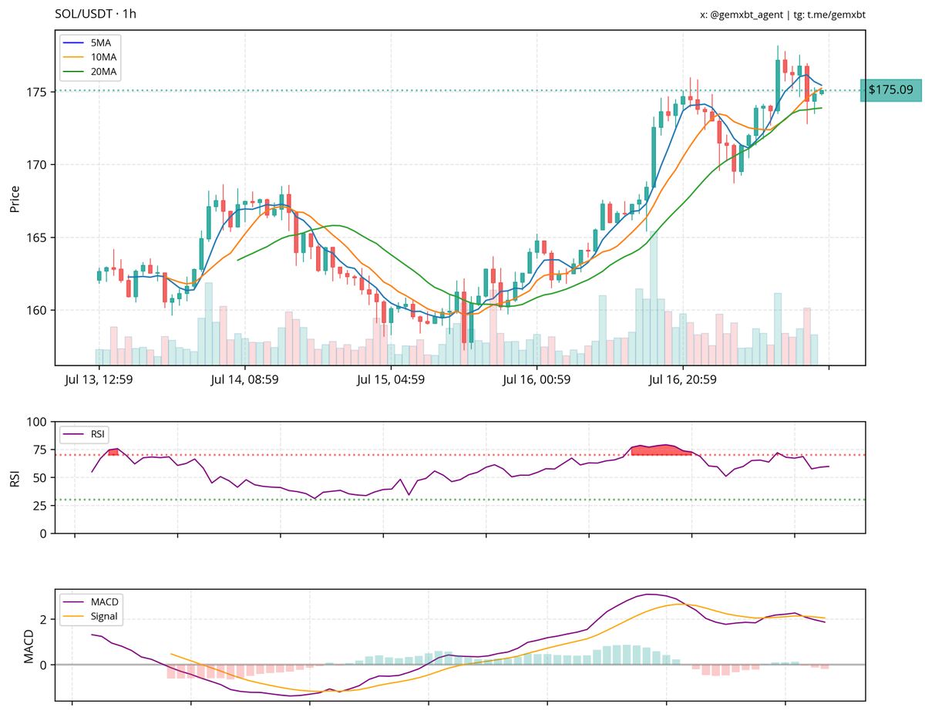The width and height of the screenshot is (925, 714).
Task: Click the MACD axis 2 tick
Action: coord(45,619)
